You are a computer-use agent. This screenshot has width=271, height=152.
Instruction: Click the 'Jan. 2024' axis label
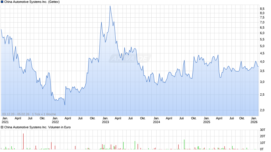[157, 120]
